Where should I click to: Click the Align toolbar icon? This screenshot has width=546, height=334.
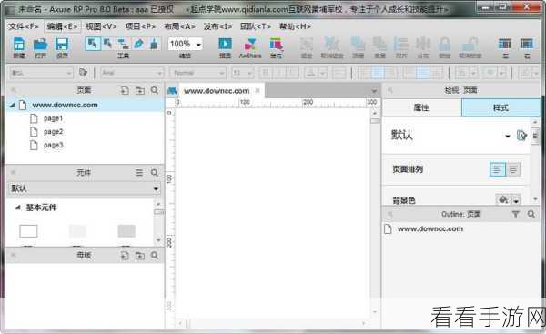401,45
